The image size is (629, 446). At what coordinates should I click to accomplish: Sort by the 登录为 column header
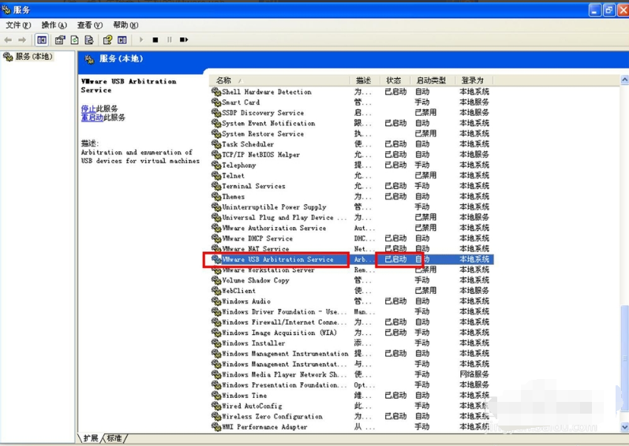coord(474,80)
